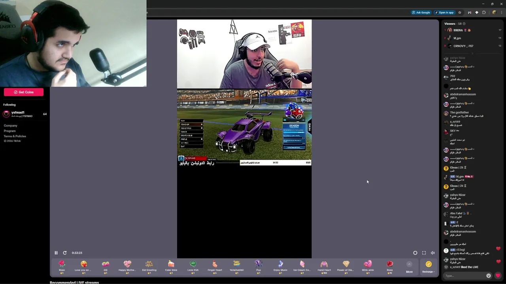The image size is (506, 284).
Task: Click the Get Coins button
Action: 24,92
